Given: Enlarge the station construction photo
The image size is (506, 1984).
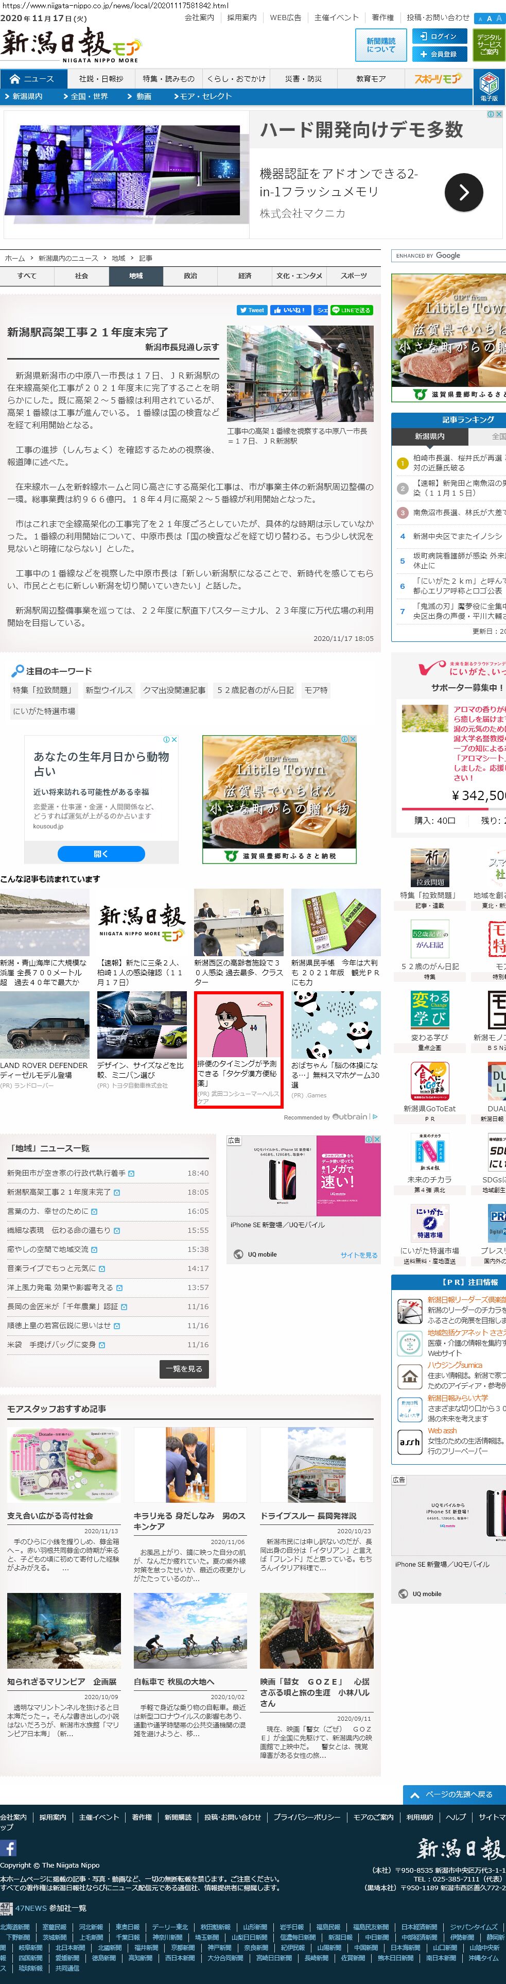Looking at the screenshot, I should [x=300, y=374].
